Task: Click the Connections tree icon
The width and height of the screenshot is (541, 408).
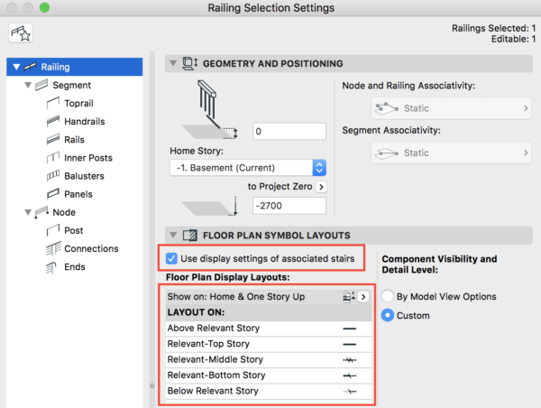Action: [50, 249]
